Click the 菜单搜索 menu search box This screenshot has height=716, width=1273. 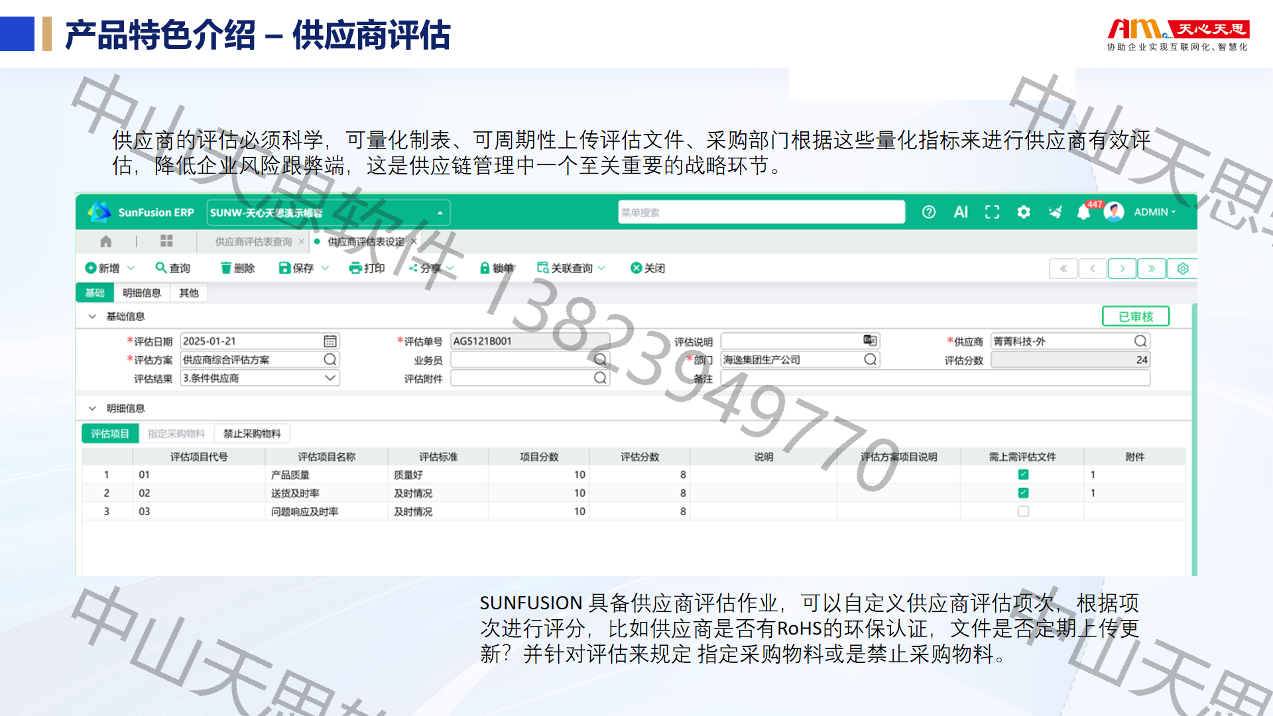point(762,212)
